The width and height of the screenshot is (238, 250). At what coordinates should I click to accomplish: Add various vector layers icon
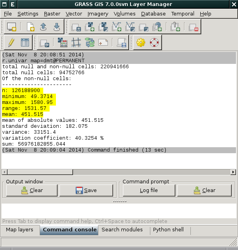click(130, 27)
